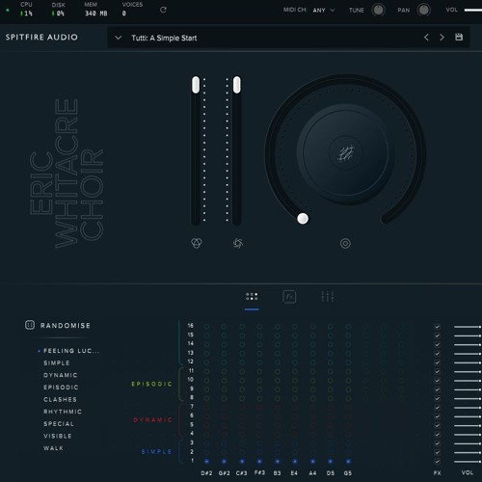
Task: Open the MIDI CH ANY dropdown
Action: click(x=324, y=10)
